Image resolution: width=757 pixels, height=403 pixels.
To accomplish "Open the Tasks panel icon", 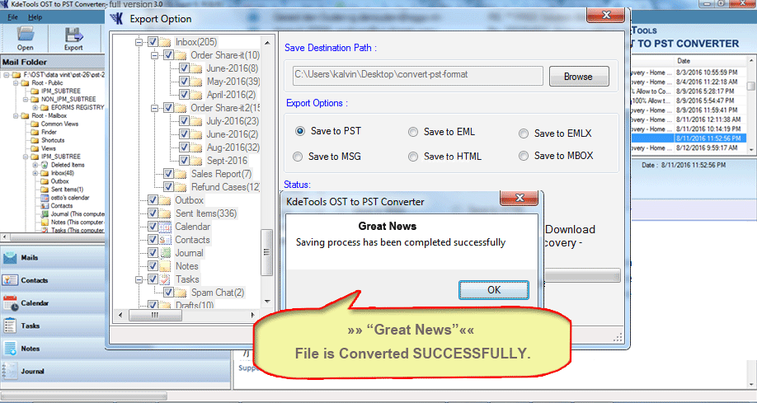I will tap(10, 326).
